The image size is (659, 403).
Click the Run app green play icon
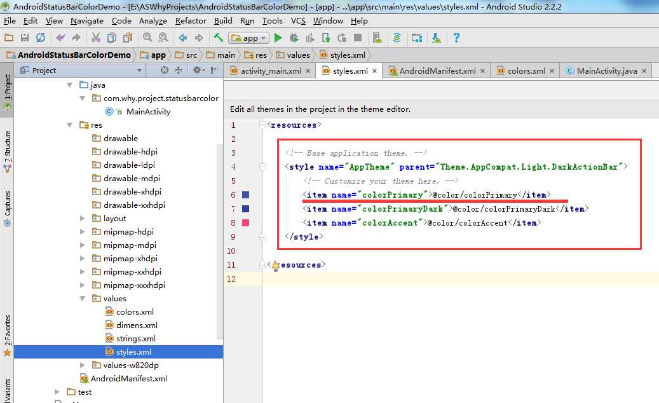pos(278,38)
